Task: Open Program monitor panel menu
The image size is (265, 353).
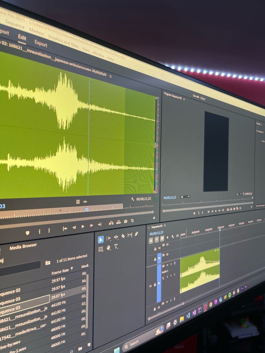Action: tap(184, 99)
